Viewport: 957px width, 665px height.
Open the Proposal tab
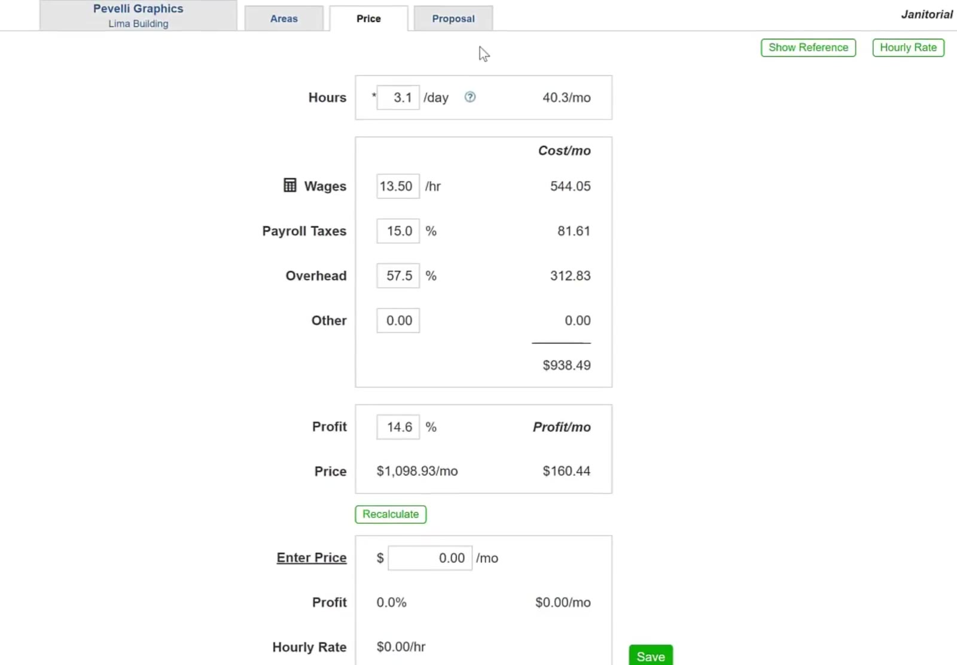pyautogui.click(x=453, y=19)
